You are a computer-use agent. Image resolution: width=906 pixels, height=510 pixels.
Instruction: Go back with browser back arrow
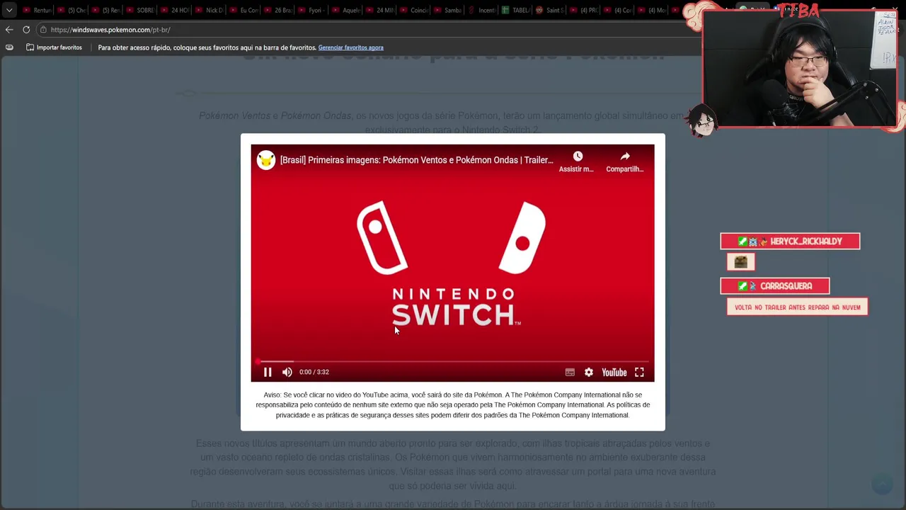point(9,30)
